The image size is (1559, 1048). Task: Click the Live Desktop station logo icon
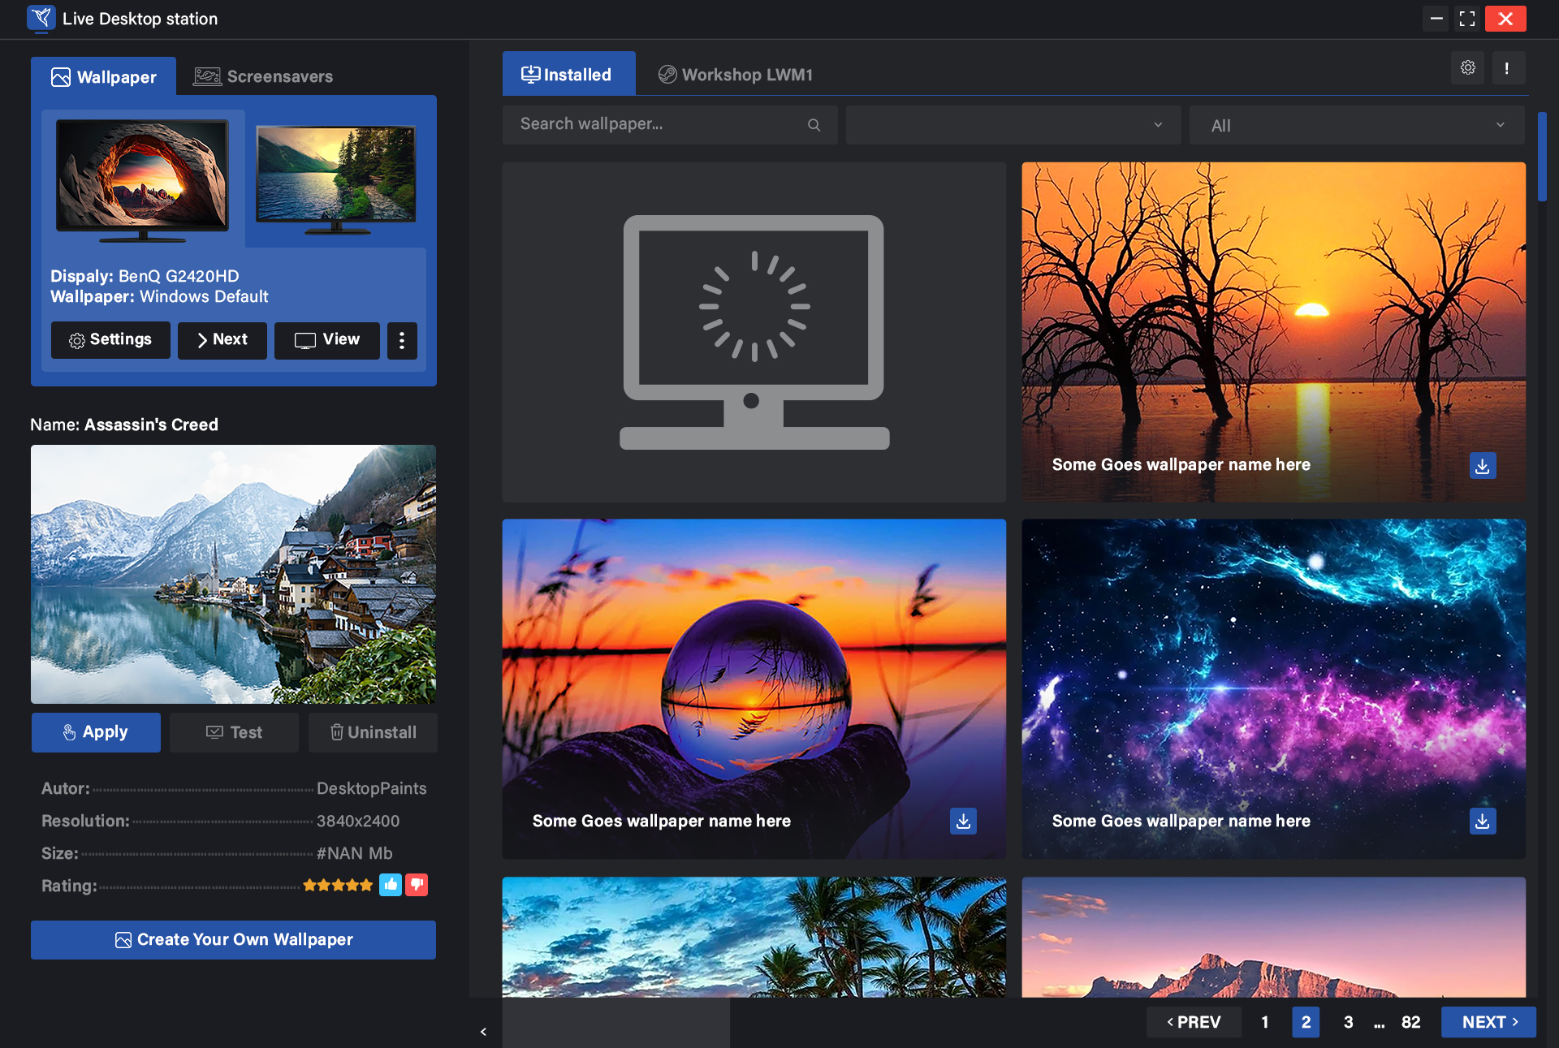[x=41, y=19]
